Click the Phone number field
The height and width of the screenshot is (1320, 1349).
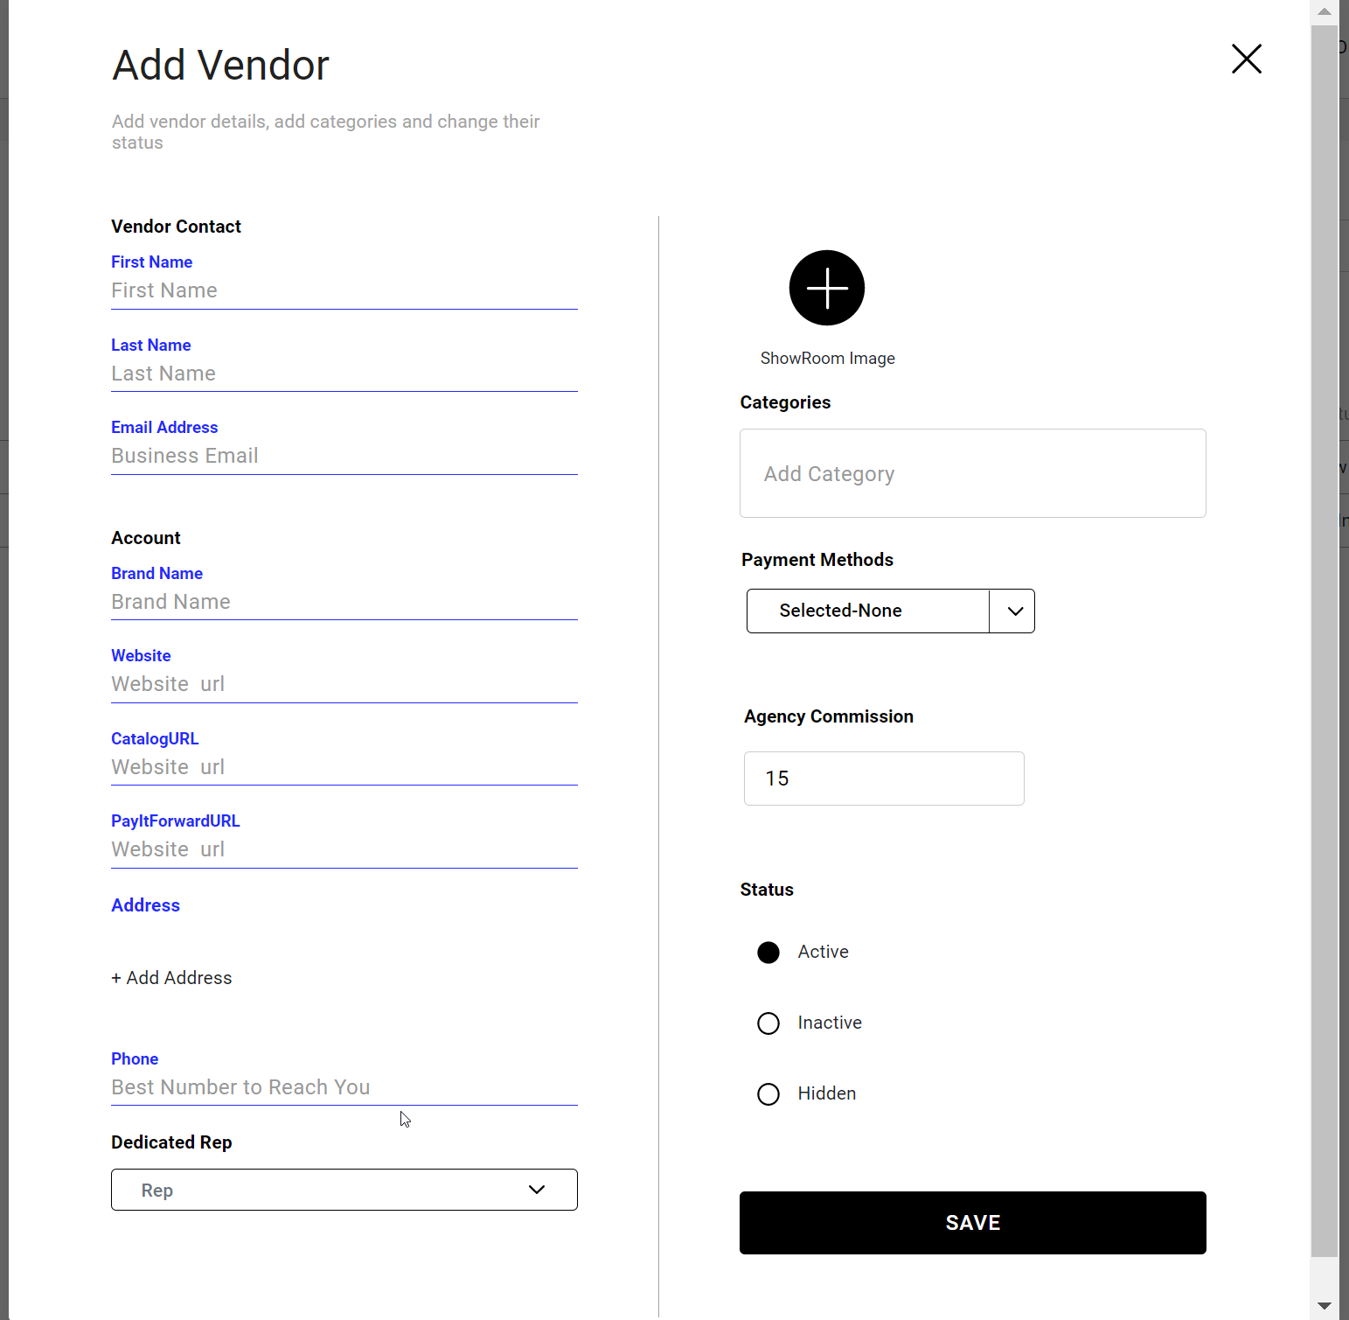[x=344, y=1087]
